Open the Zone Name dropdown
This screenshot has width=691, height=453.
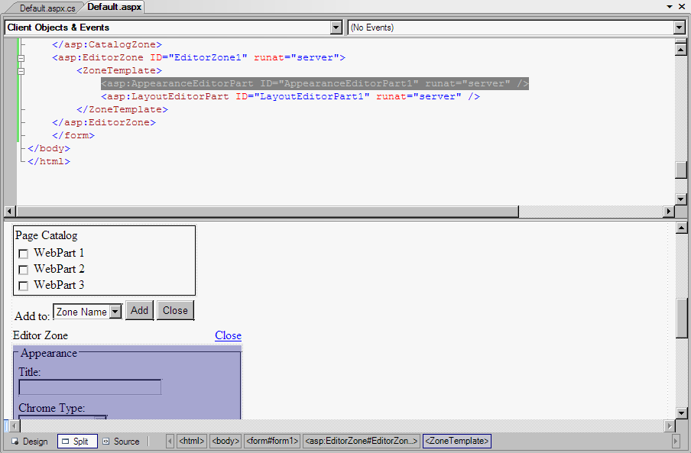[115, 312]
